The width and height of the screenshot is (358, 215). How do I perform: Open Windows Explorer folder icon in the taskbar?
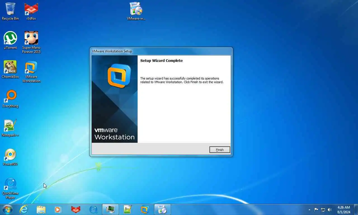tap(41, 209)
